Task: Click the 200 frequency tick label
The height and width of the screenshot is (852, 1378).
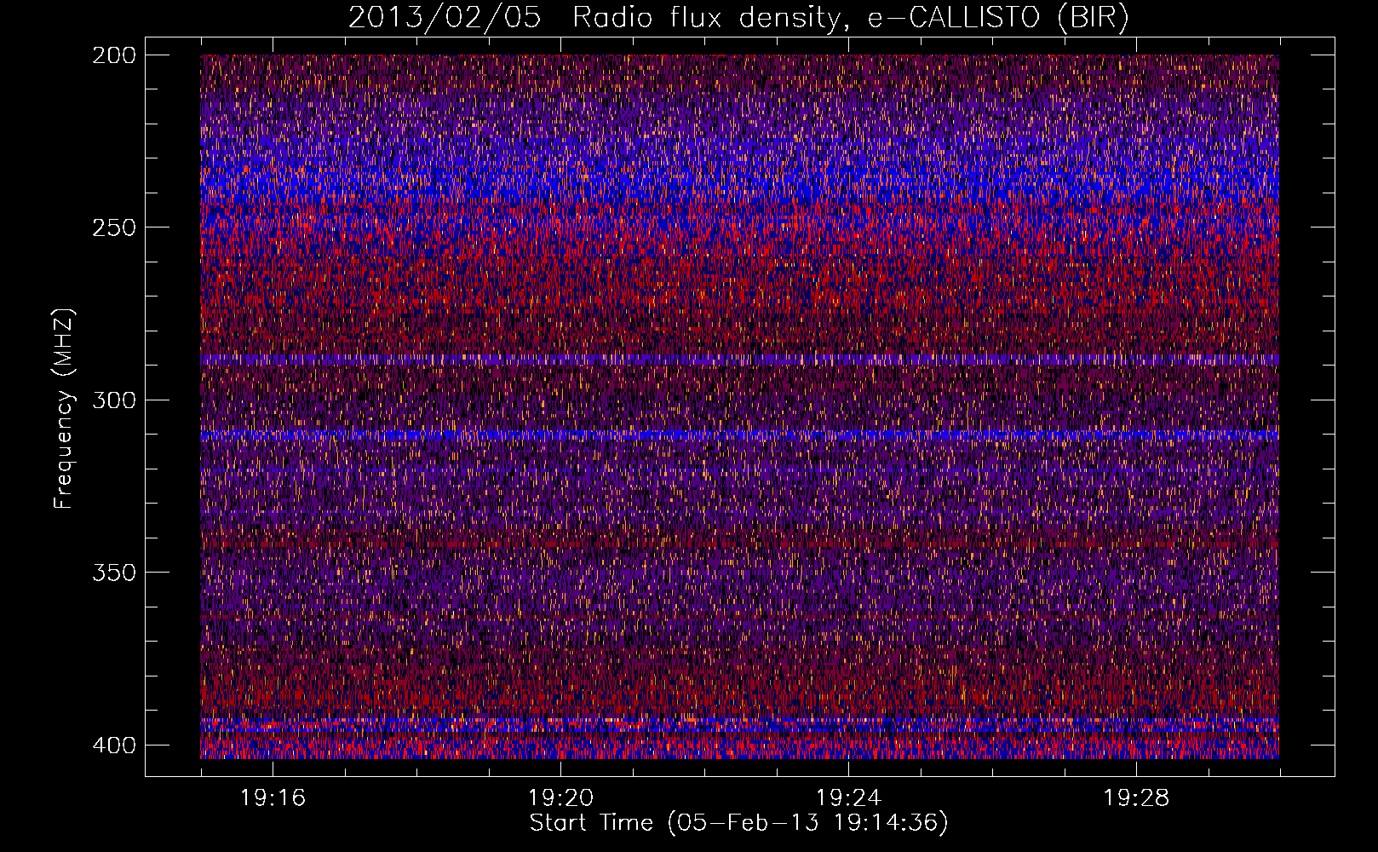Action: pyautogui.click(x=113, y=55)
